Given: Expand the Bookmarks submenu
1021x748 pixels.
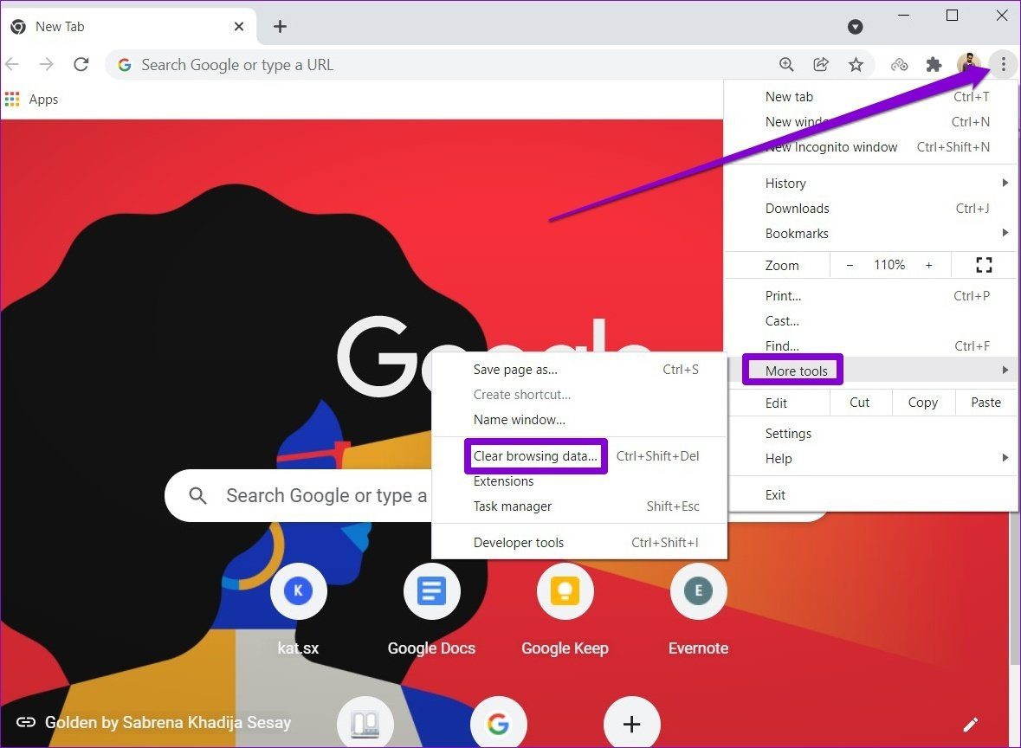Looking at the screenshot, I should click(x=871, y=233).
